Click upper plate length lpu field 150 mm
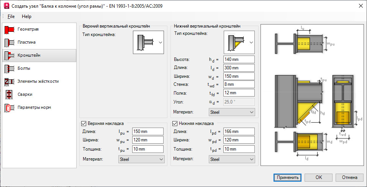This screenshot has width=367, height=187. point(148,131)
